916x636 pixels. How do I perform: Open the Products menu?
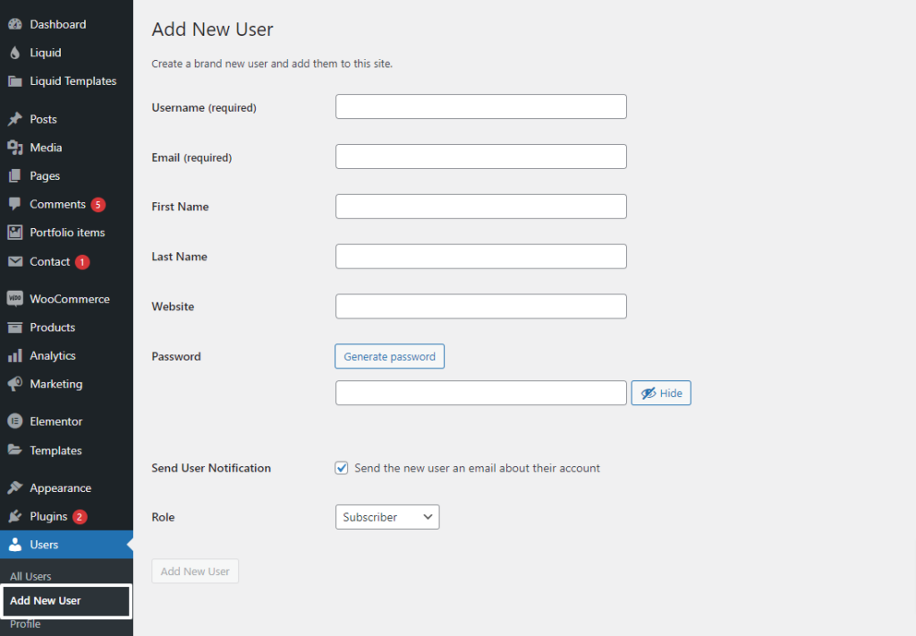point(66,327)
